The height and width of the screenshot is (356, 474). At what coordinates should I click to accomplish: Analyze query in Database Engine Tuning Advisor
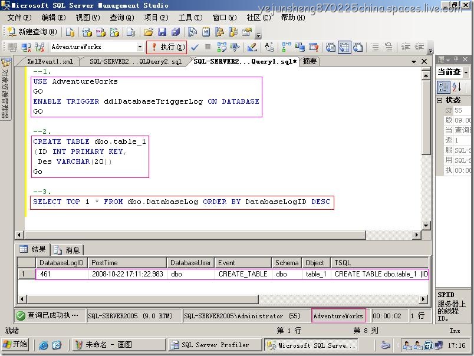[x=235, y=47]
